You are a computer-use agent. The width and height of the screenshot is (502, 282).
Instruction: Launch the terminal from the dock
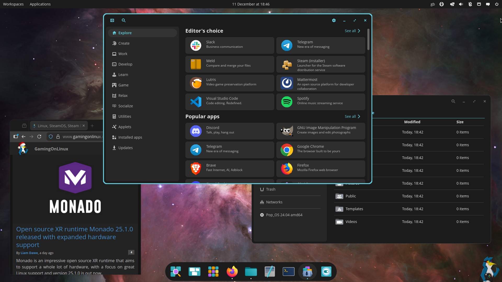[x=289, y=272]
